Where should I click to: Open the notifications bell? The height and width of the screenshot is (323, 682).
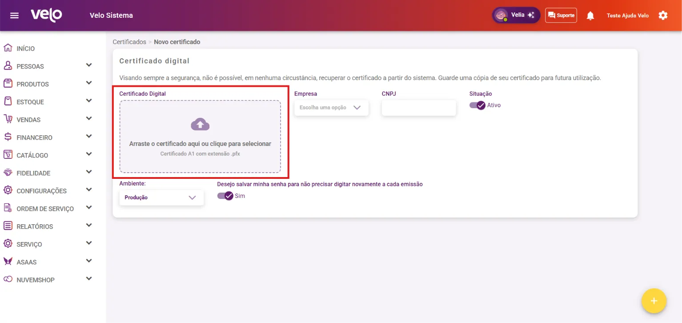[x=590, y=16]
